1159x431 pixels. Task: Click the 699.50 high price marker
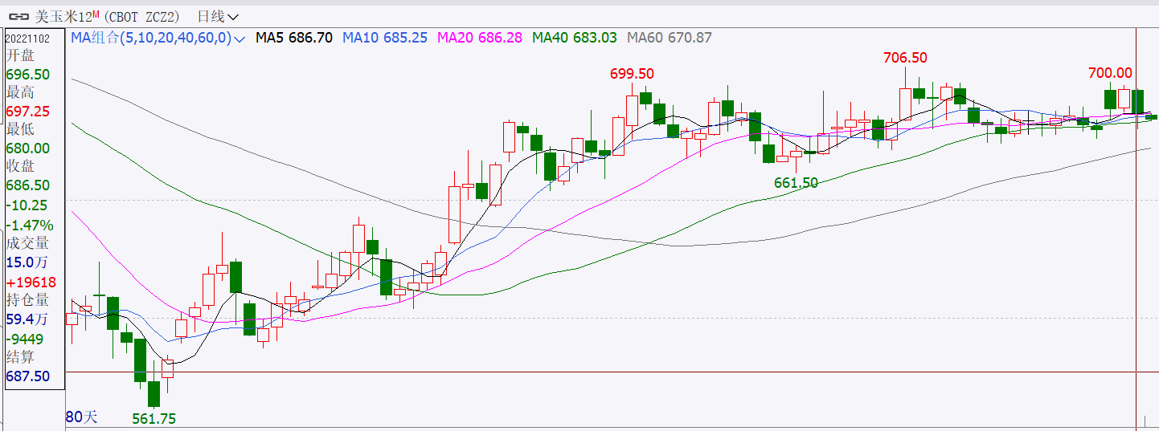(x=632, y=74)
